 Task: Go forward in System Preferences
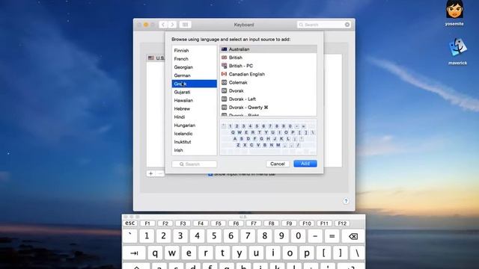[x=172, y=25]
